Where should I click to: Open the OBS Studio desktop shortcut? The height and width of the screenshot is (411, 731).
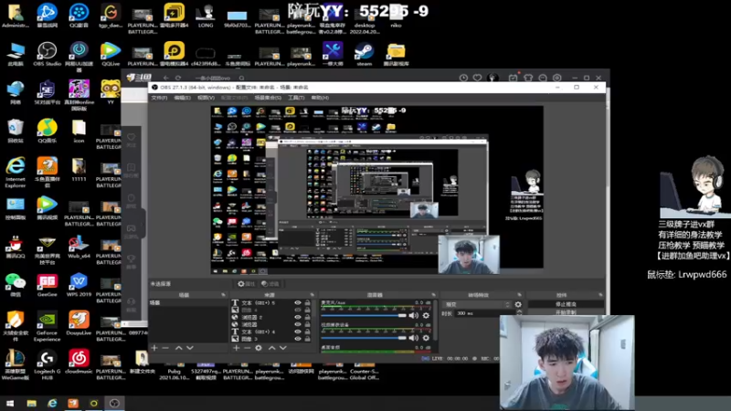coord(48,54)
